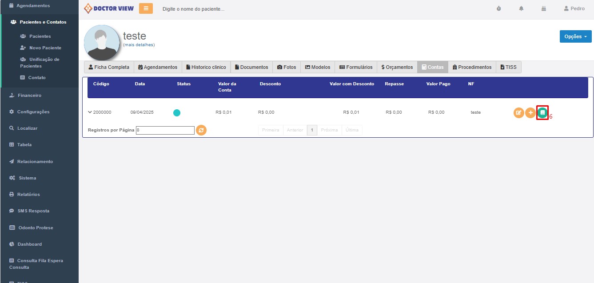Click the mais detalhes link
This screenshot has width=594, height=283.
(x=139, y=45)
